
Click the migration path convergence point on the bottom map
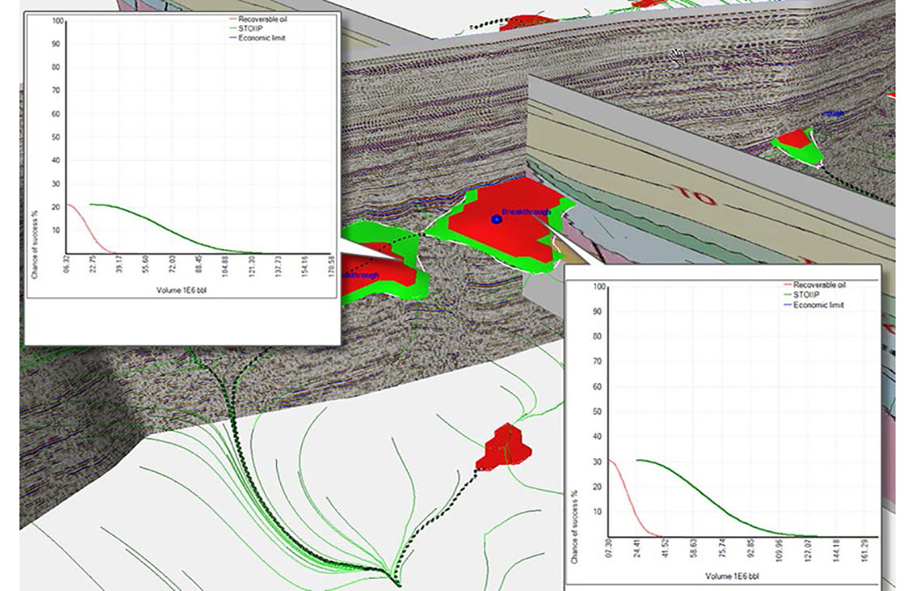click(395, 580)
